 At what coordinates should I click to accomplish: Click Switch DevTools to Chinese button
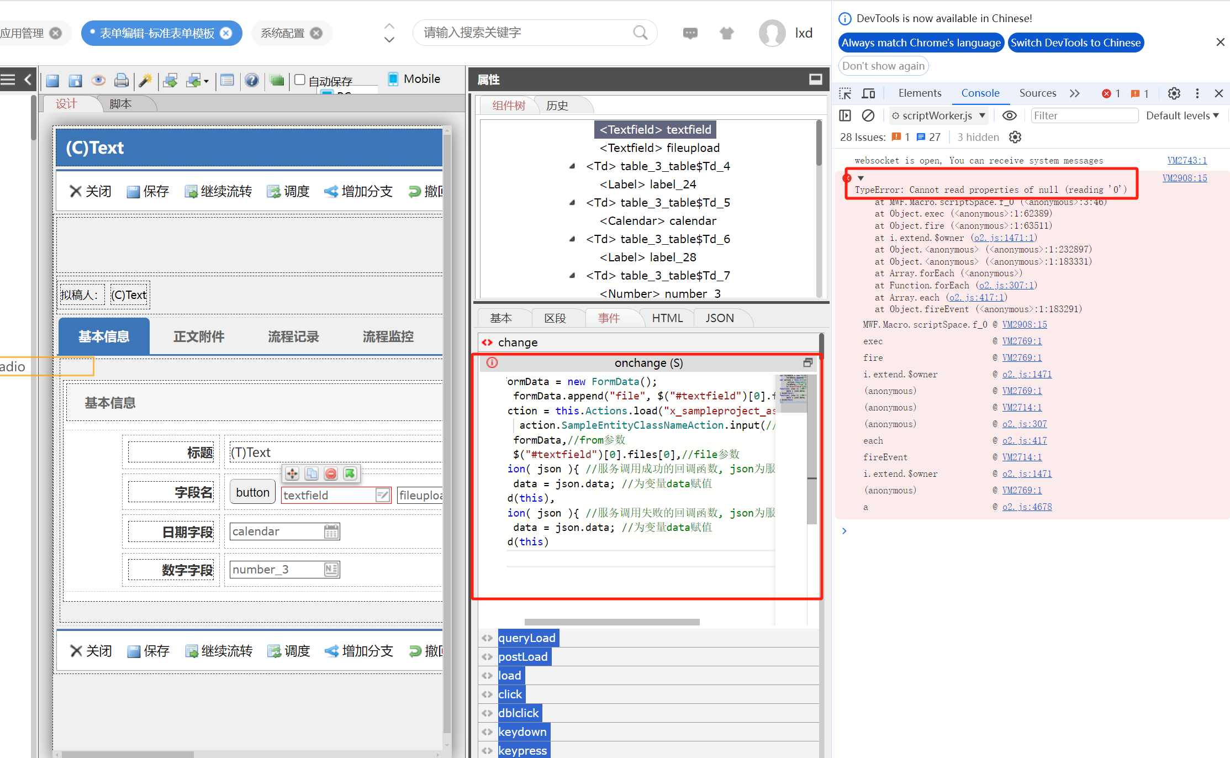(x=1075, y=43)
